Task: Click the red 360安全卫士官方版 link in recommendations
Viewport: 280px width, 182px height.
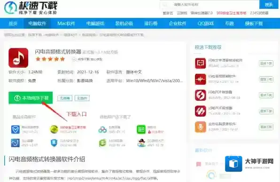Action: (73, 127)
